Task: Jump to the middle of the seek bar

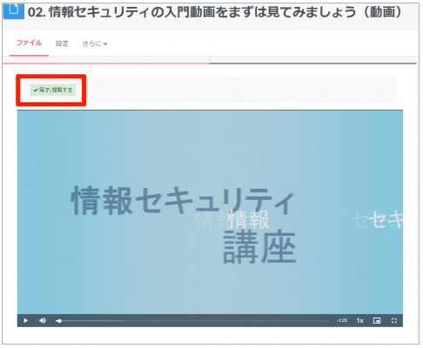Action: [x=192, y=321]
